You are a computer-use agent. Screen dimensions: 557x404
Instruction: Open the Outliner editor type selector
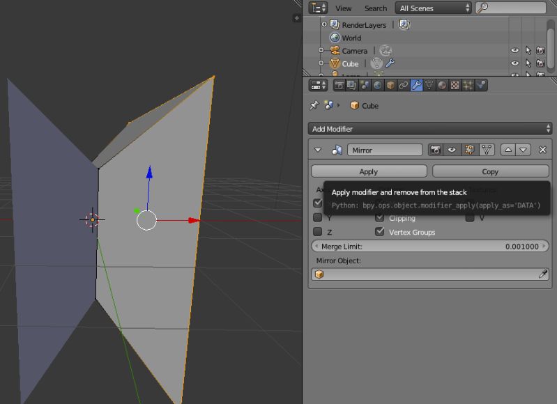pyautogui.click(x=318, y=8)
